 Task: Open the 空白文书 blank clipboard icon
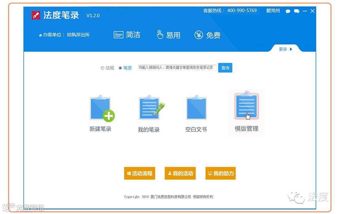[x=196, y=107]
